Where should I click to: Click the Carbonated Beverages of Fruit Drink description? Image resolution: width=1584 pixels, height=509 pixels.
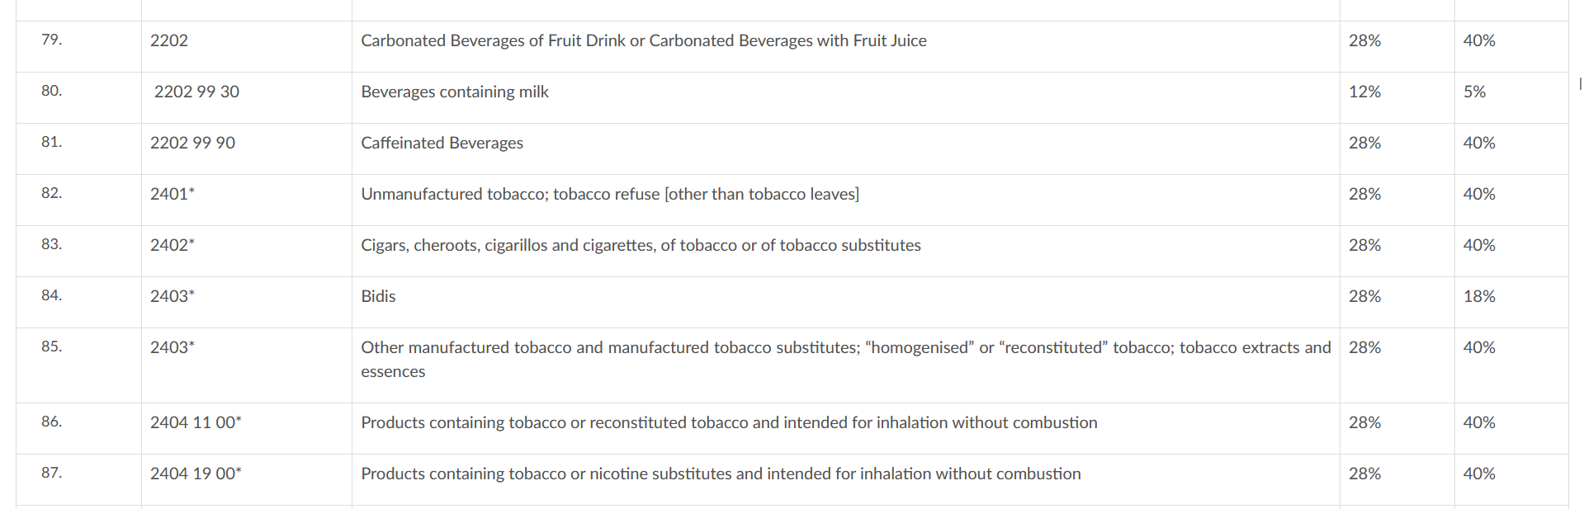click(643, 40)
